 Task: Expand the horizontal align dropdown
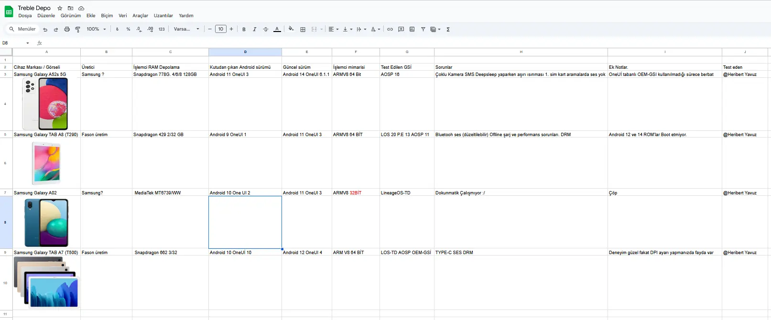coord(337,29)
